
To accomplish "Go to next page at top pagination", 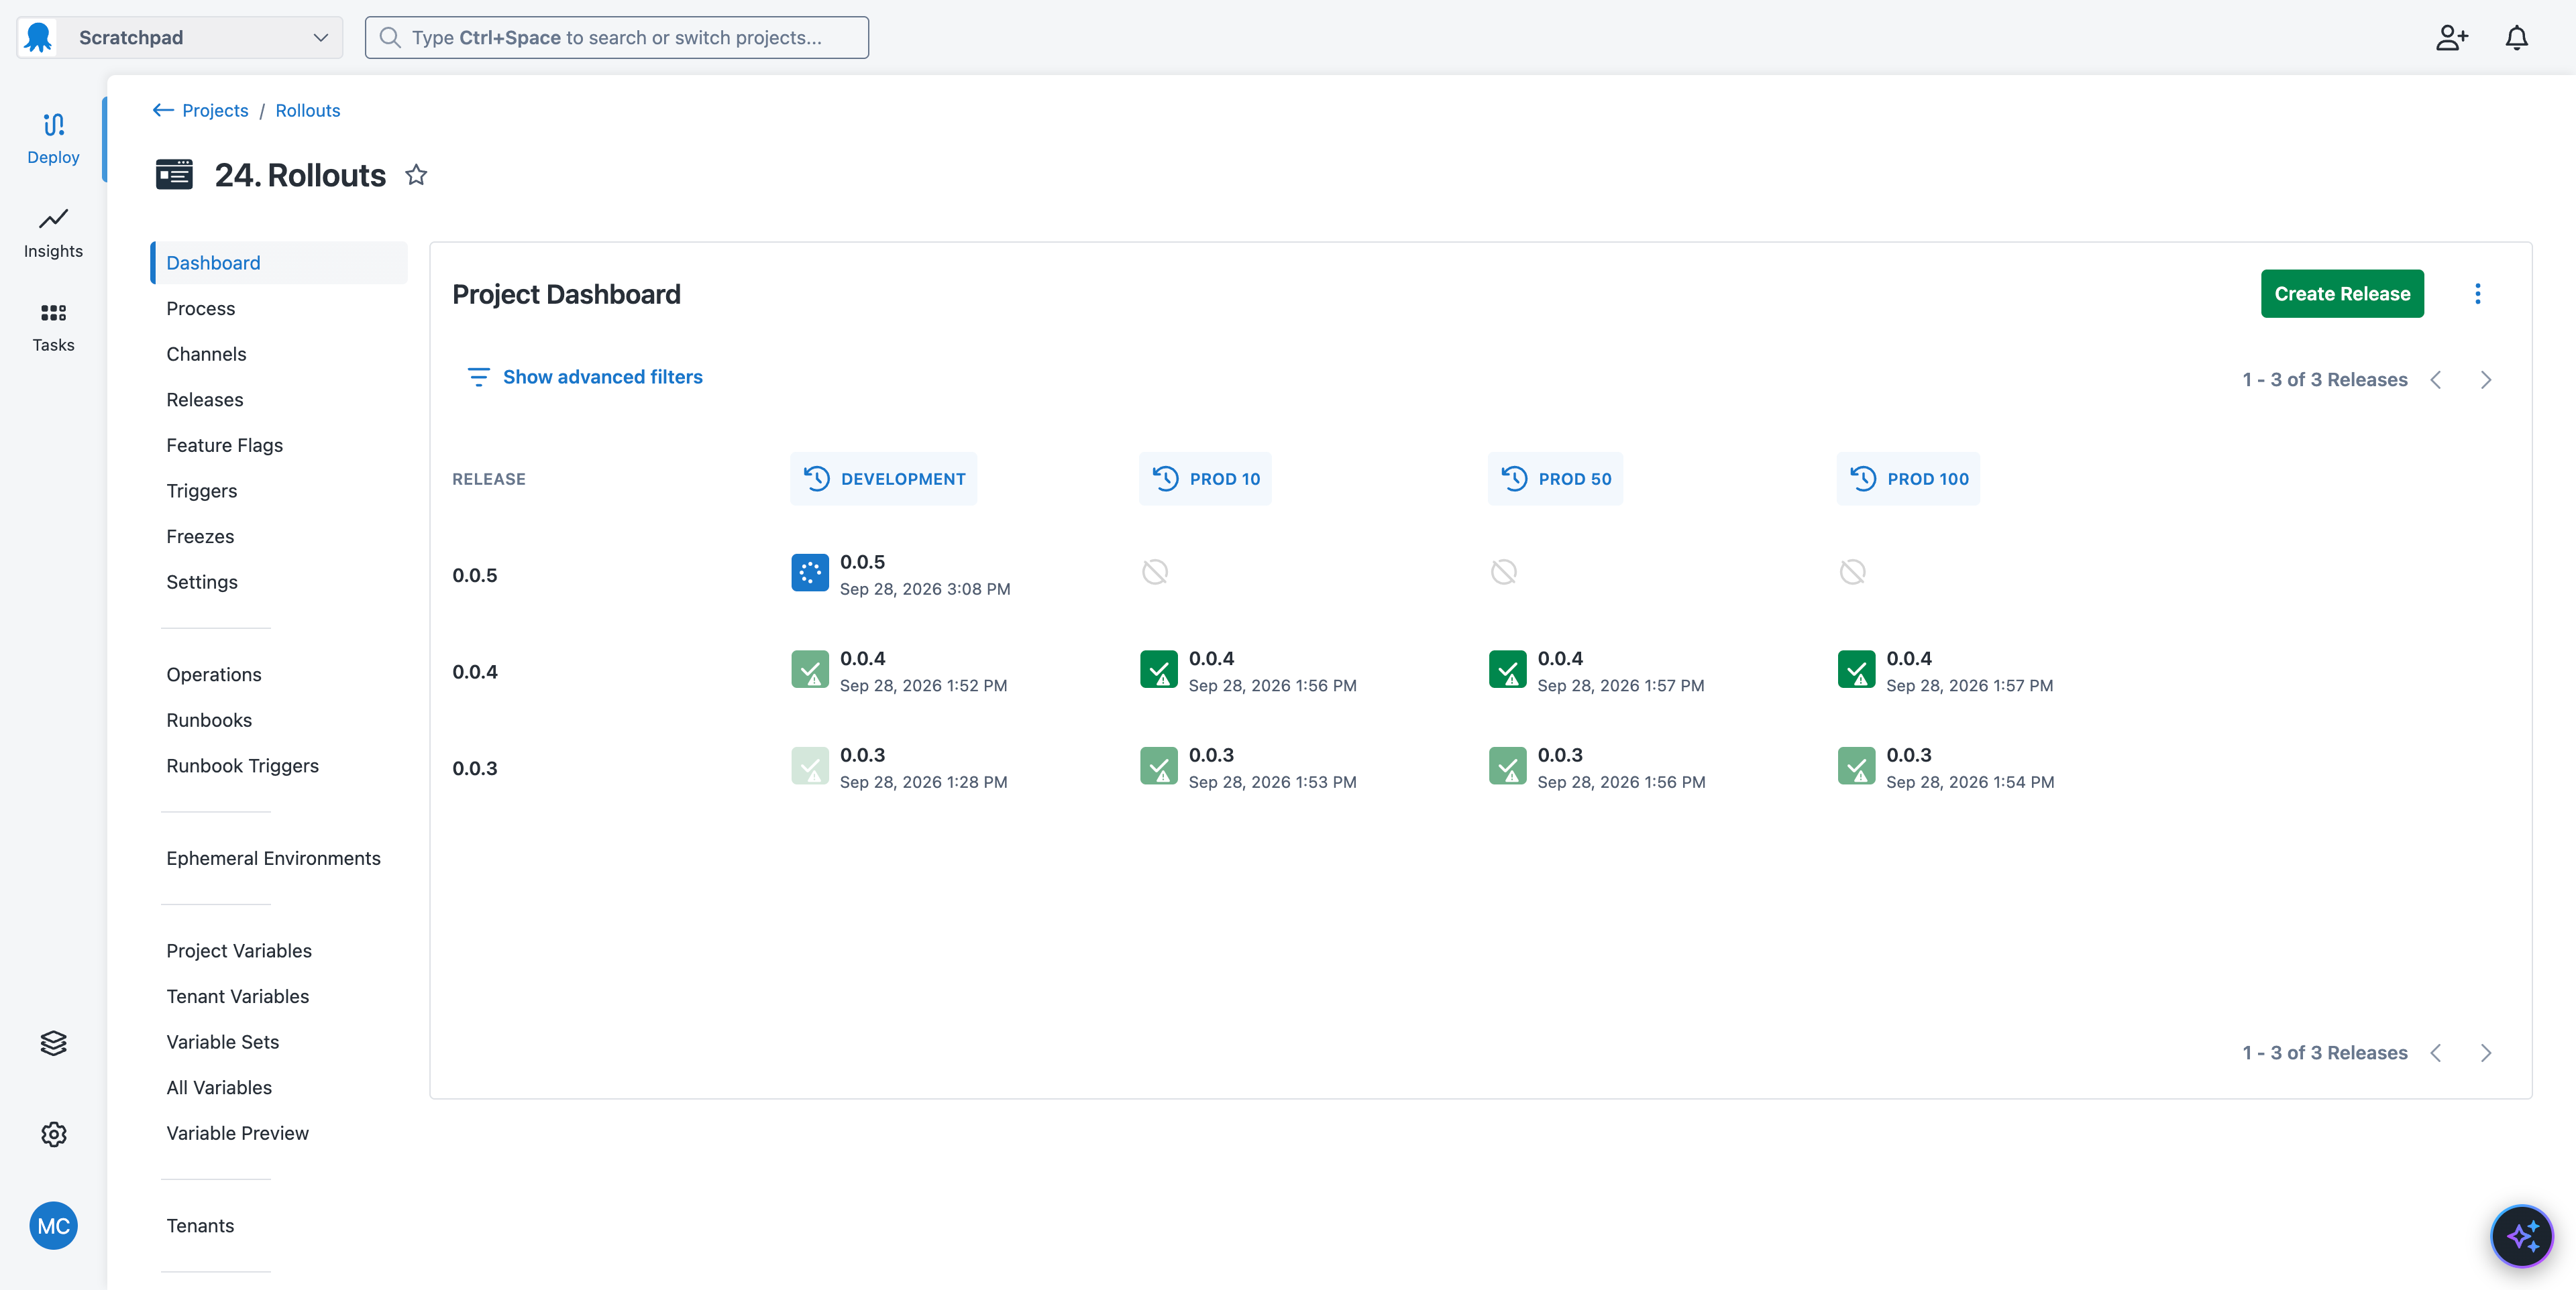I will (2486, 379).
